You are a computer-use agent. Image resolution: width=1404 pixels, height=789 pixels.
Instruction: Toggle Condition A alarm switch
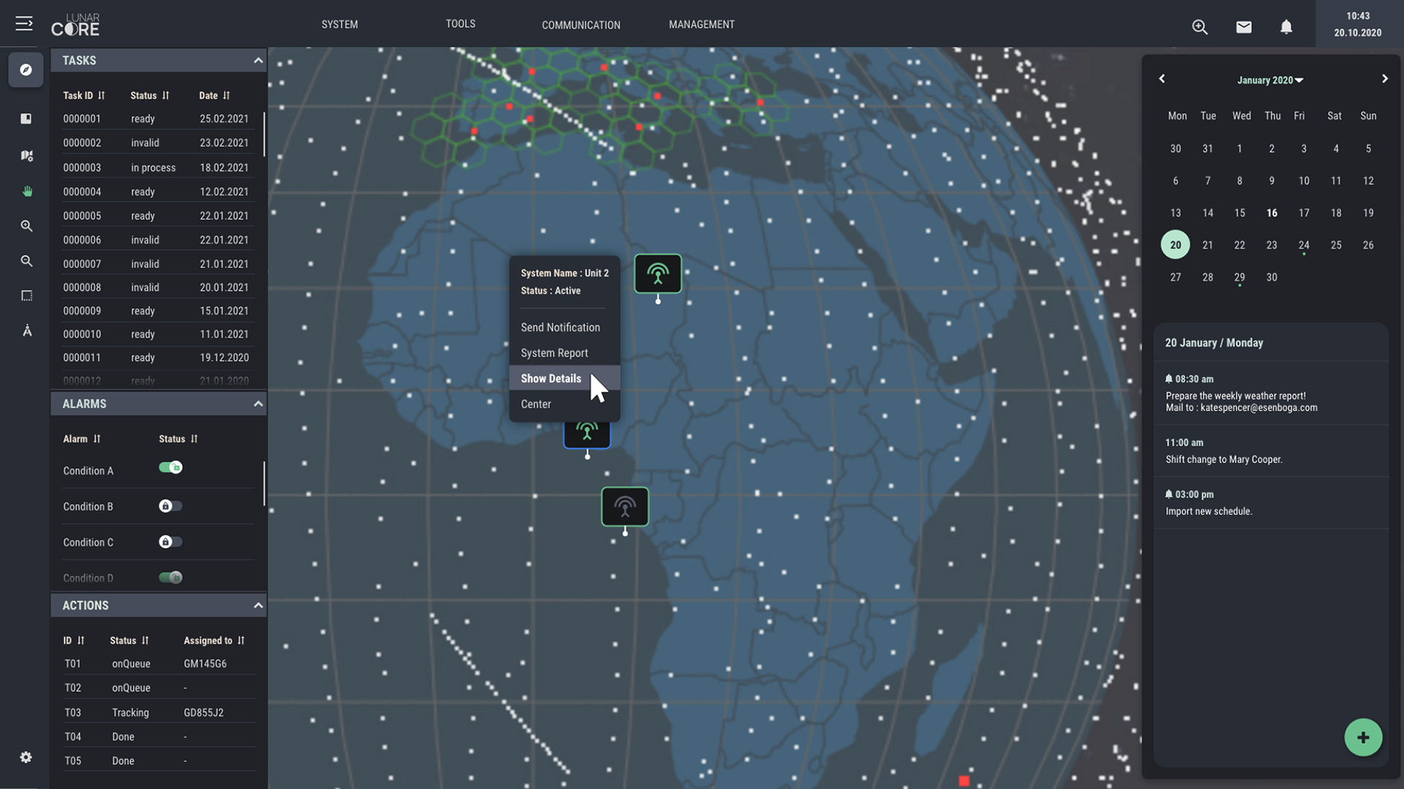pyautogui.click(x=170, y=468)
